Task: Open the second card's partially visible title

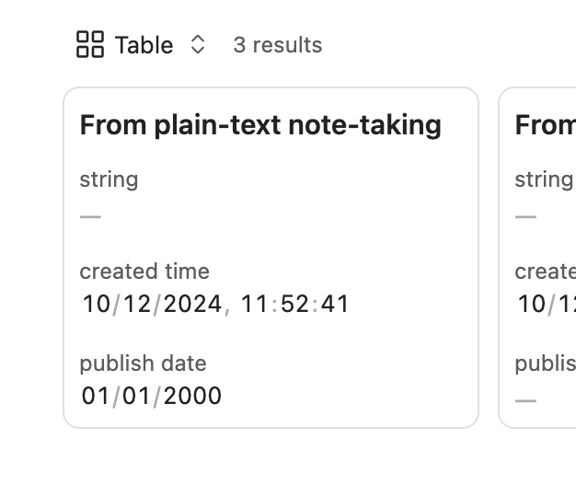Action: (x=545, y=125)
